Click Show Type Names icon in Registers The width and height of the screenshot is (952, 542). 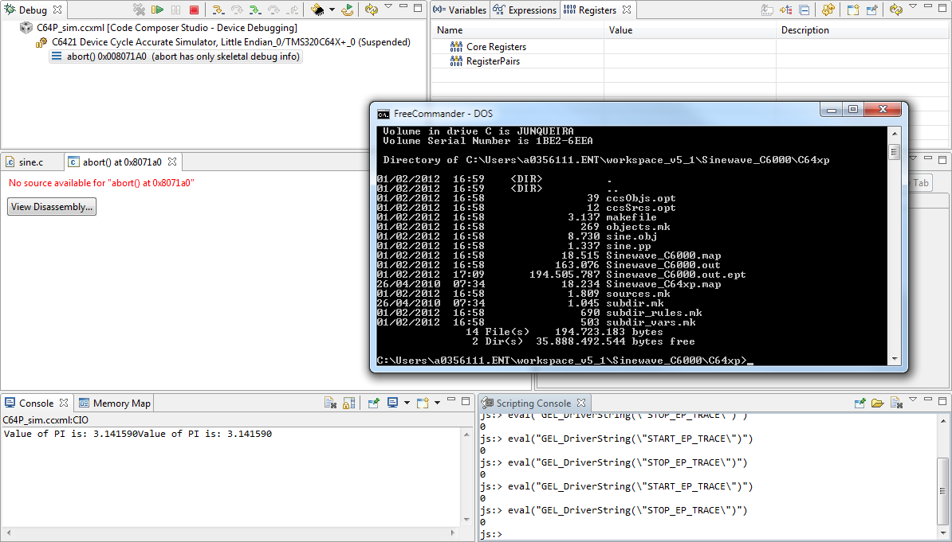click(768, 10)
